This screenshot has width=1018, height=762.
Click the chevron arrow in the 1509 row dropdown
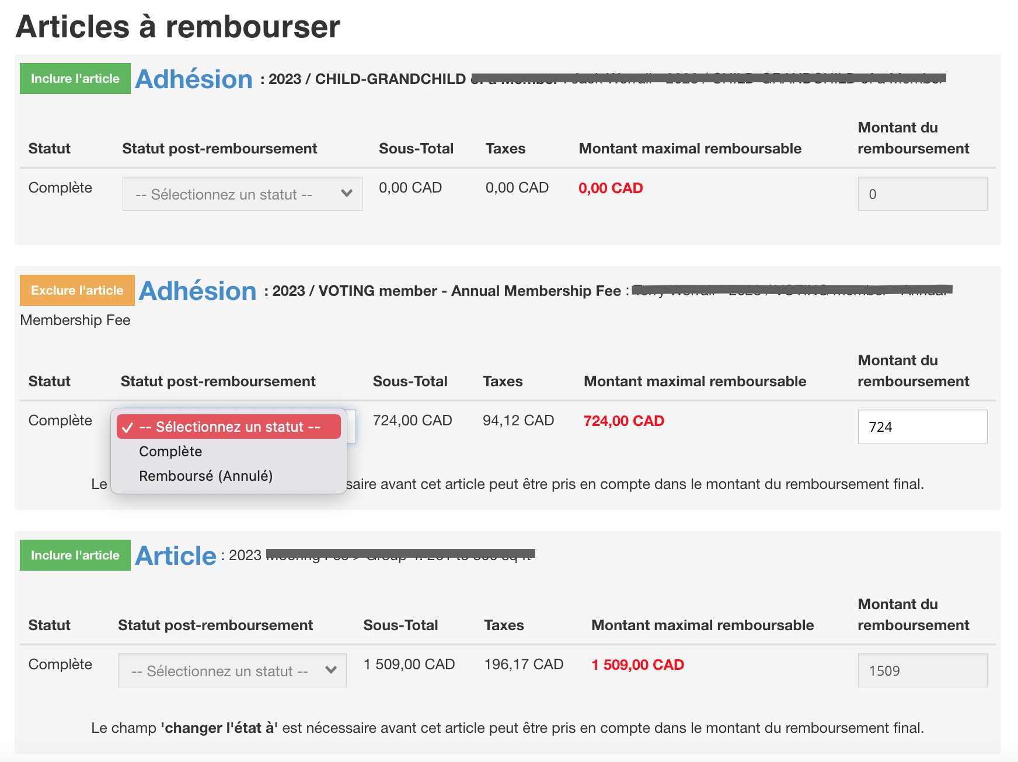pos(331,670)
